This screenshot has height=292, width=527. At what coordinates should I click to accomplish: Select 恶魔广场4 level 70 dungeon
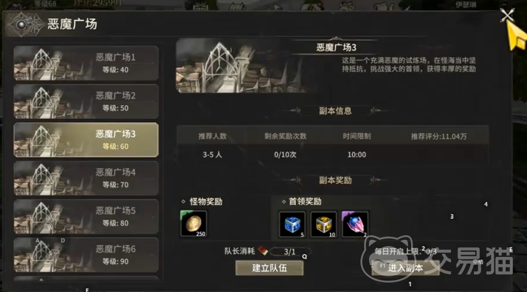(86, 178)
